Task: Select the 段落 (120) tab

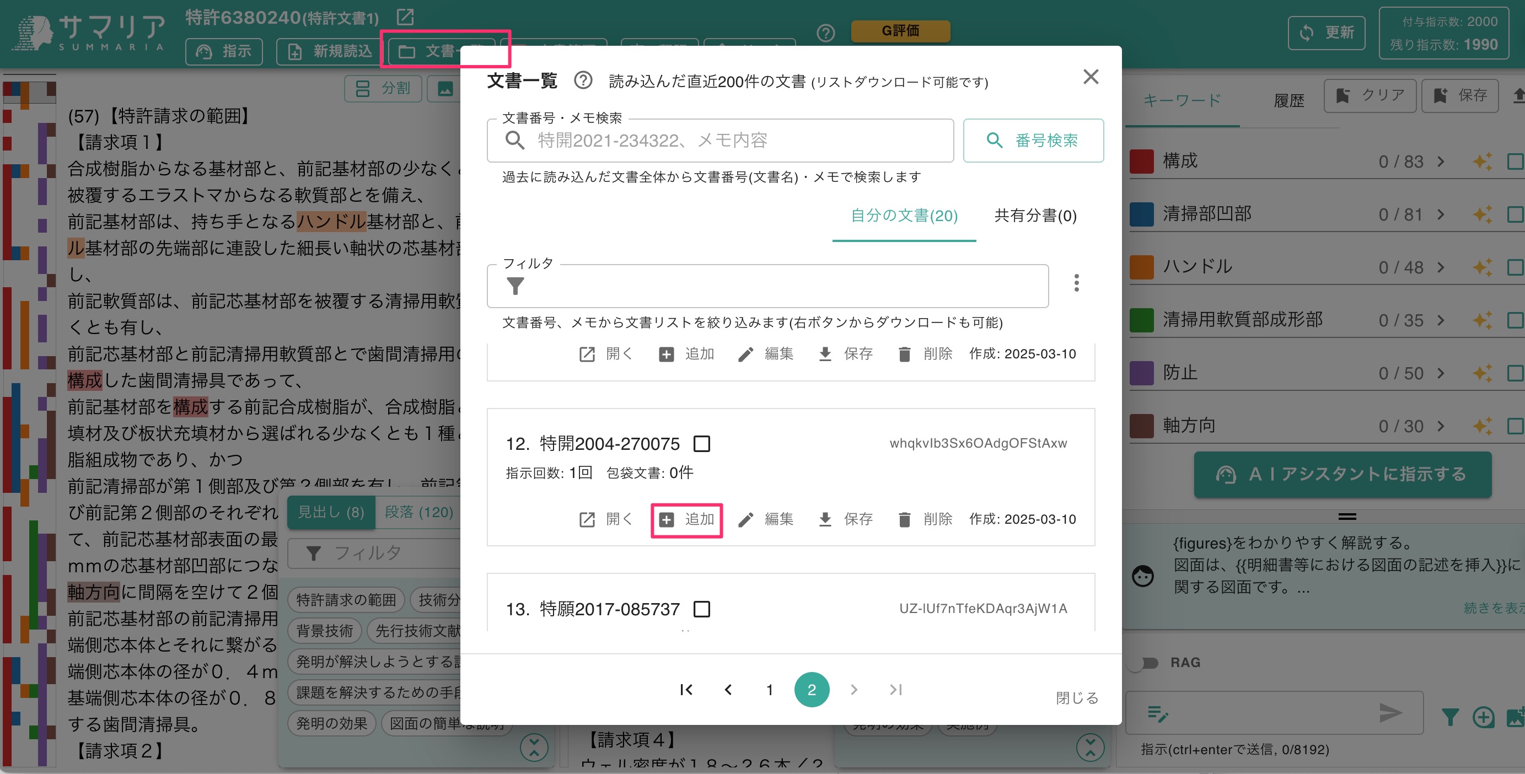Action: pos(418,512)
